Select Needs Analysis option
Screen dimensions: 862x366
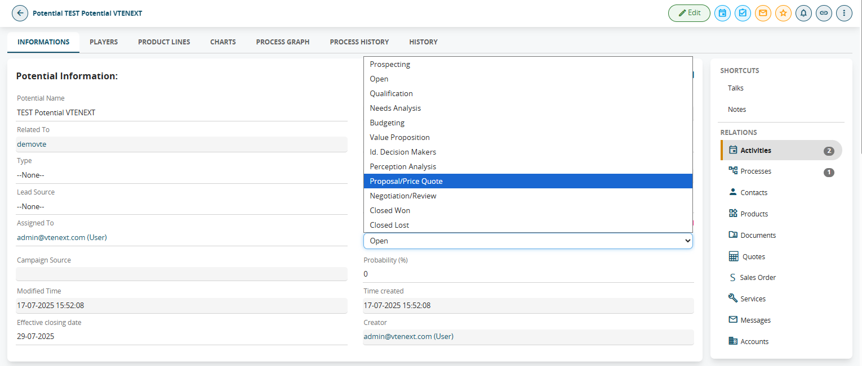pos(528,108)
